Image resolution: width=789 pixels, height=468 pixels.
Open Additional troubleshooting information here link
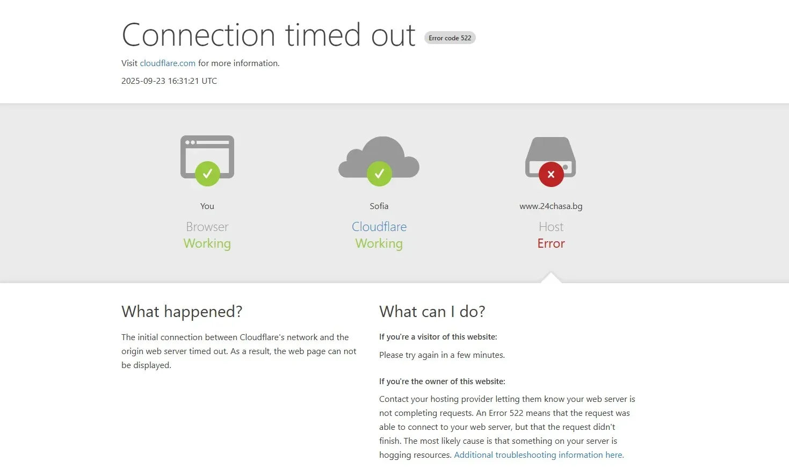539,455
